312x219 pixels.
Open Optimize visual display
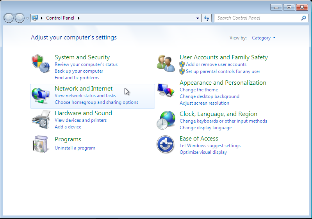click(x=203, y=152)
